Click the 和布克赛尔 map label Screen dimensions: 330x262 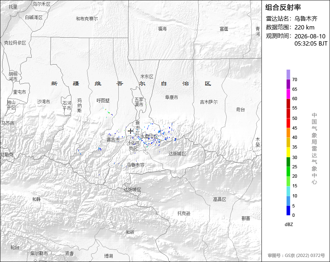(x=87, y=19)
